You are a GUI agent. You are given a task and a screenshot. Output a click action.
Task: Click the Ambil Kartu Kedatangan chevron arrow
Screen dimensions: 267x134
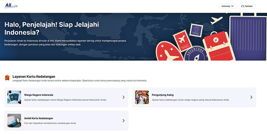click(123, 121)
